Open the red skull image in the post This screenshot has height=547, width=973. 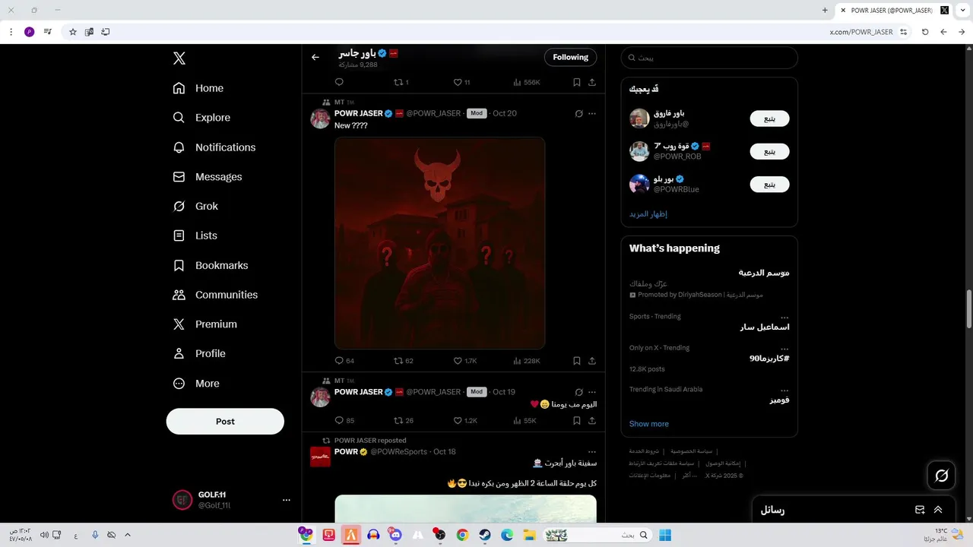tap(440, 243)
